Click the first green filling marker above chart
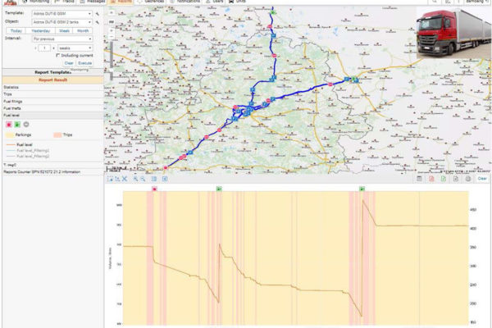Screen dimensions: 492x328 (x=219, y=189)
